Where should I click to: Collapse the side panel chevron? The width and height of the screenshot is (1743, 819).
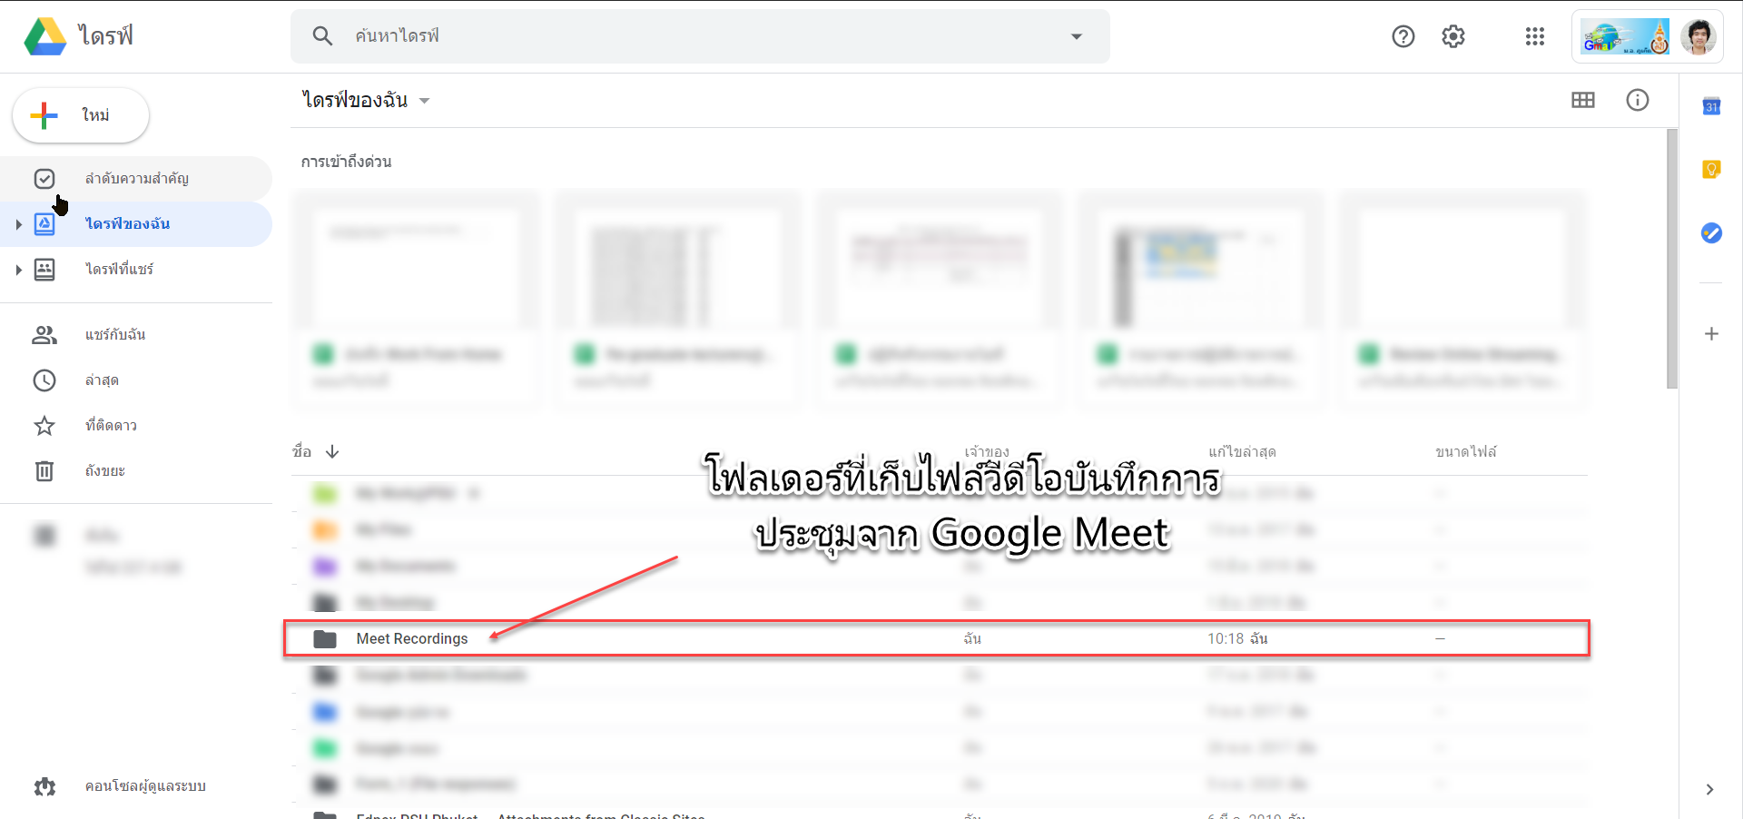pos(1709,789)
